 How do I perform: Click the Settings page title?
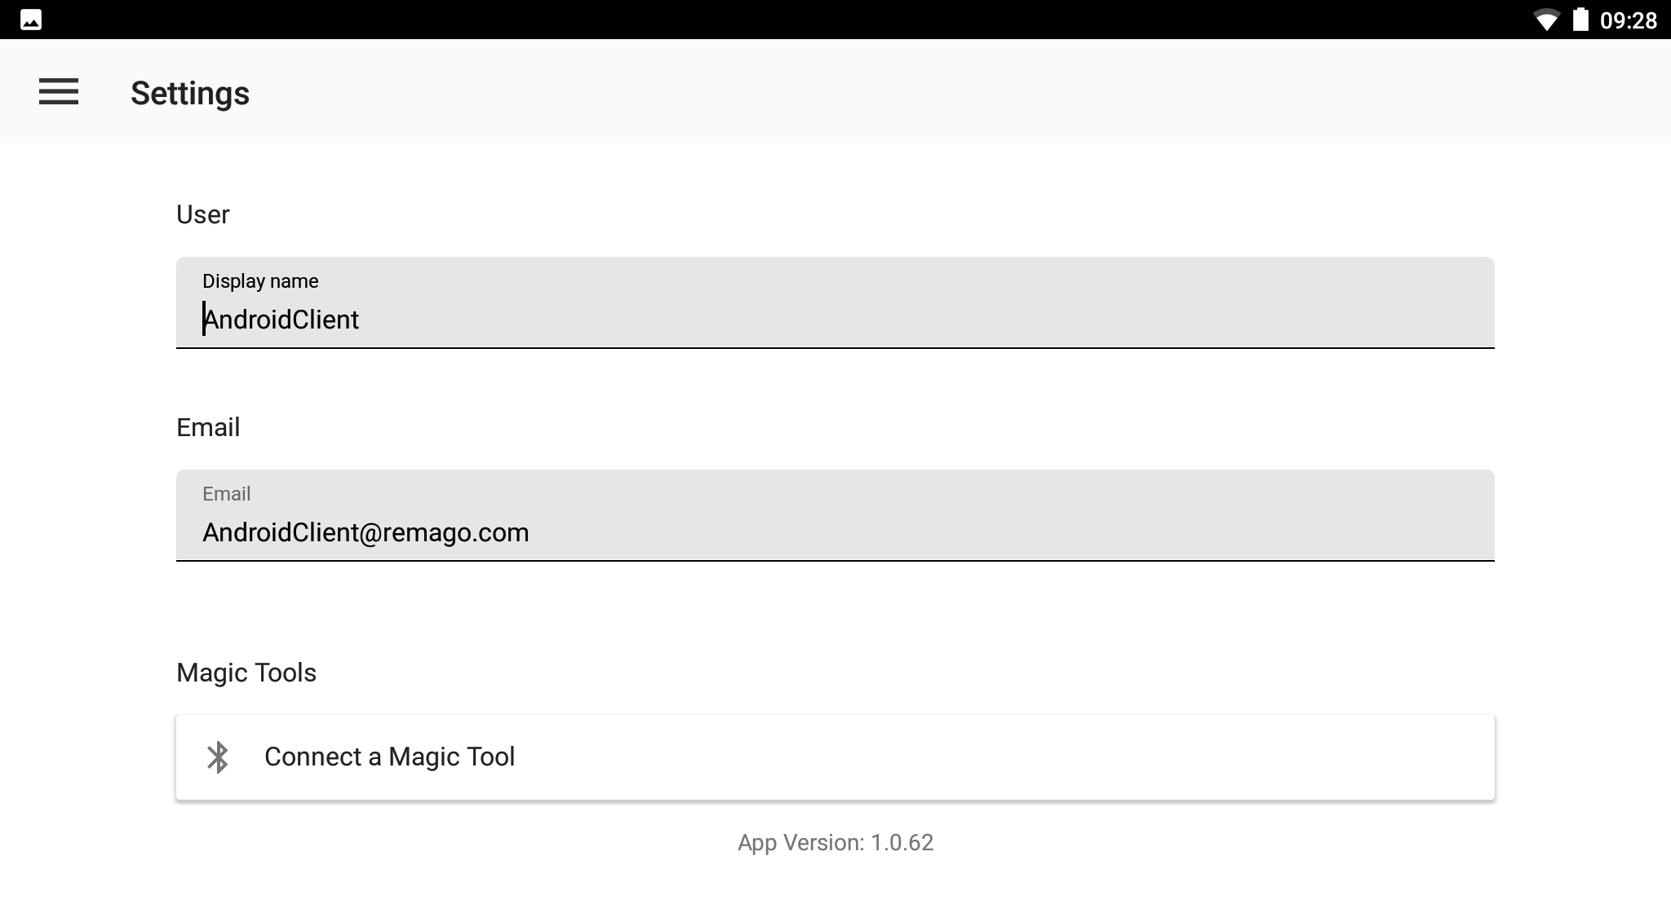[190, 93]
